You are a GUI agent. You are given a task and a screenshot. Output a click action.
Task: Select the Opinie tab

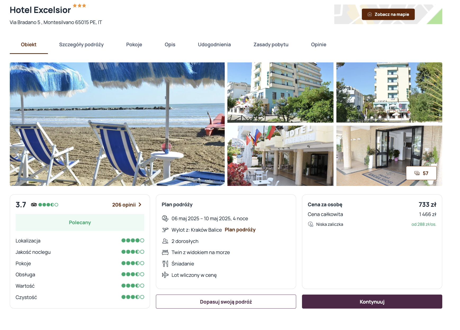click(319, 45)
